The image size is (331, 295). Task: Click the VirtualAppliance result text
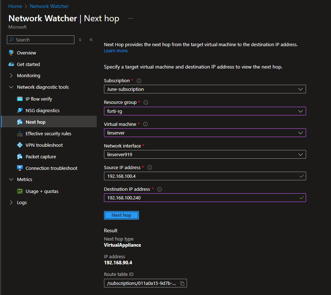coord(122,245)
